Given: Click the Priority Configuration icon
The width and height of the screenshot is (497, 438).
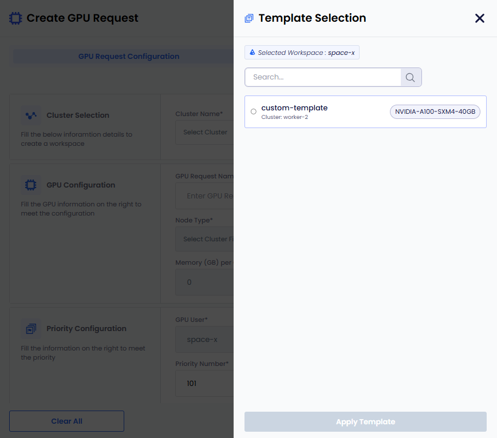Looking at the screenshot, I should 31,328.
